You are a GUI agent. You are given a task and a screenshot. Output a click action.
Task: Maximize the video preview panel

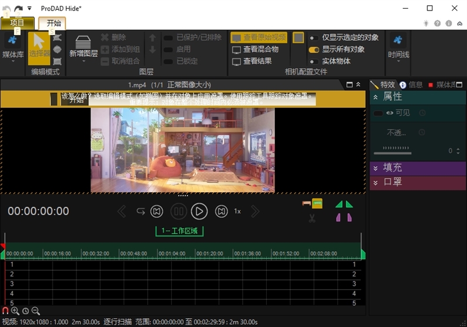click(350, 85)
